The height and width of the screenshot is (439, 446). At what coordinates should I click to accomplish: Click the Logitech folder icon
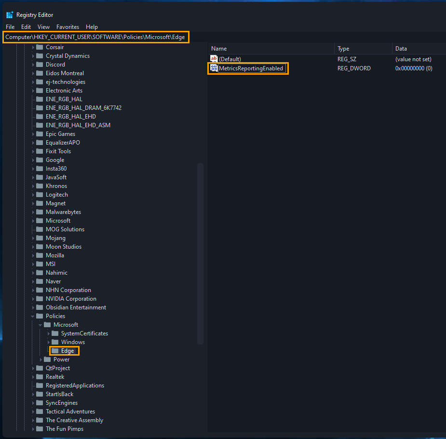click(x=40, y=195)
